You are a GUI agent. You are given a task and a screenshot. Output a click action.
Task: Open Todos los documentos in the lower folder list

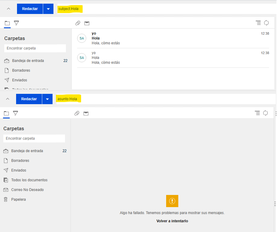pyautogui.click(x=29, y=180)
